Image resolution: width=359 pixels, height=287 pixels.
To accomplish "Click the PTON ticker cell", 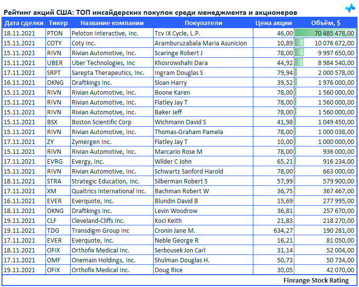I will coord(58,33).
